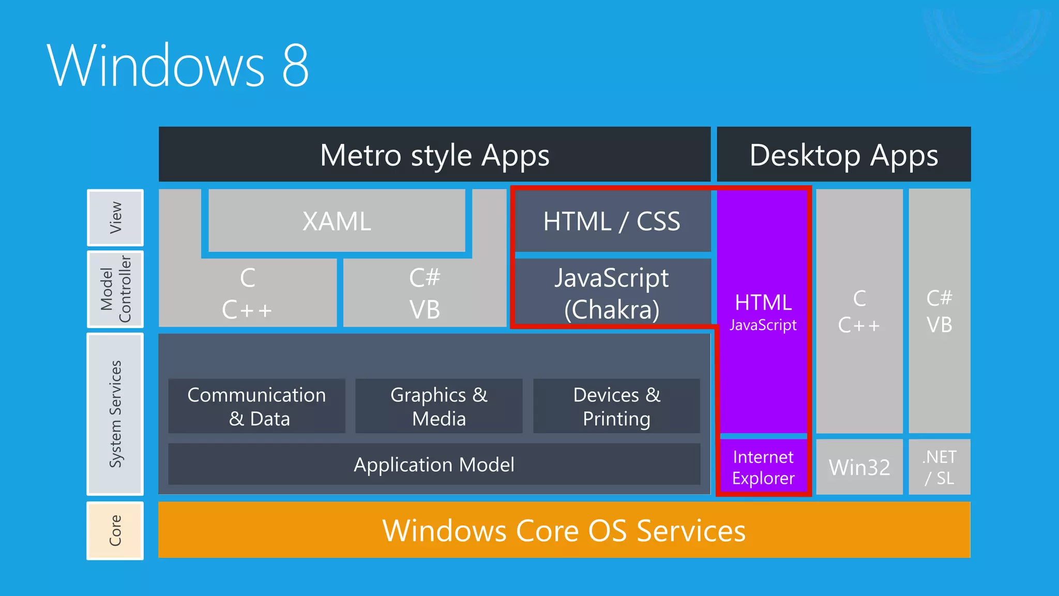The width and height of the screenshot is (1059, 596).
Task: Select the Win32 box
Action: click(859, 467)
